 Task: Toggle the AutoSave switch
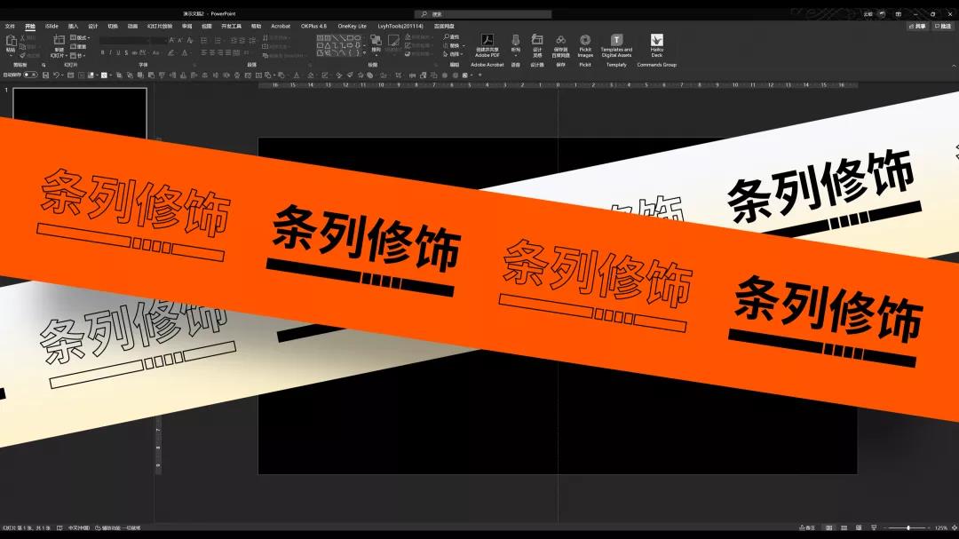pos(30,75)
